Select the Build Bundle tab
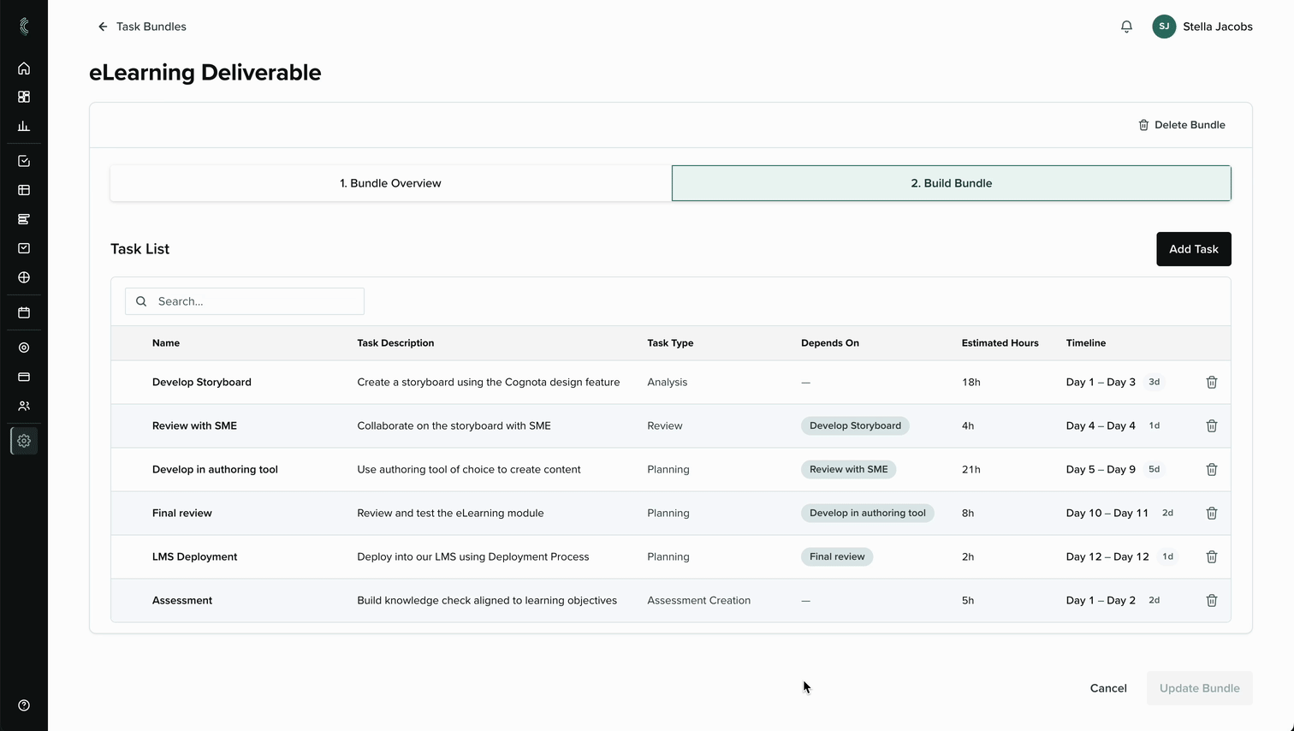 point(952,183)
